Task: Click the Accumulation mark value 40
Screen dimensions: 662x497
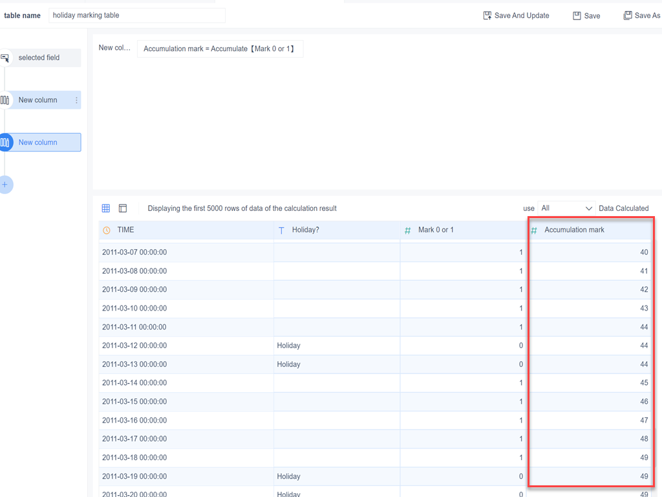Action: (x=644, y=252)
